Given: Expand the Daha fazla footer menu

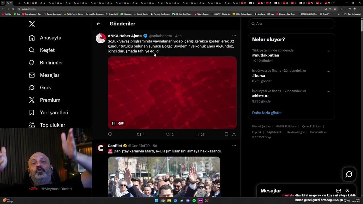Looking at the screenshot, I should pos(318,132).
